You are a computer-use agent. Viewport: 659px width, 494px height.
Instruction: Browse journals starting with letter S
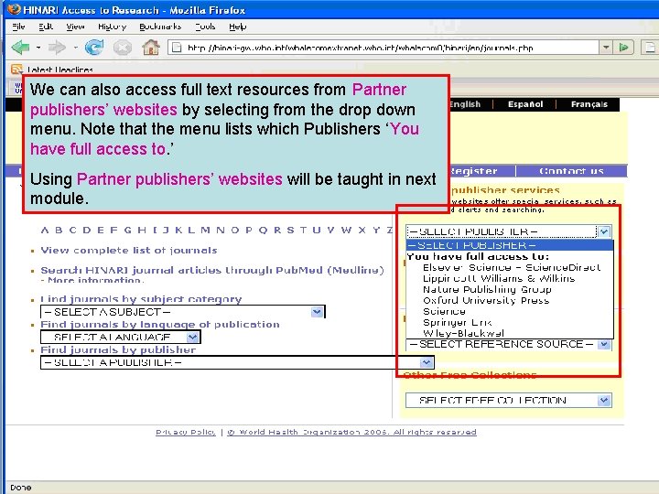tap(290, 230)
